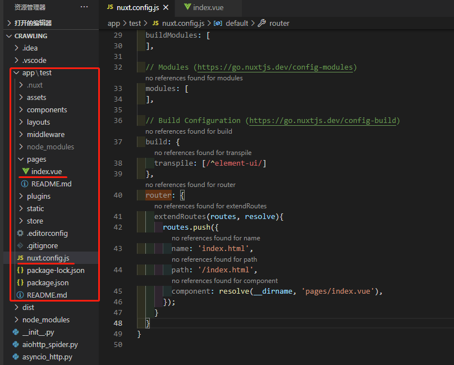454x365 pixels.
Task: Open index.vue in the pages folder
Action: [47, 172]
